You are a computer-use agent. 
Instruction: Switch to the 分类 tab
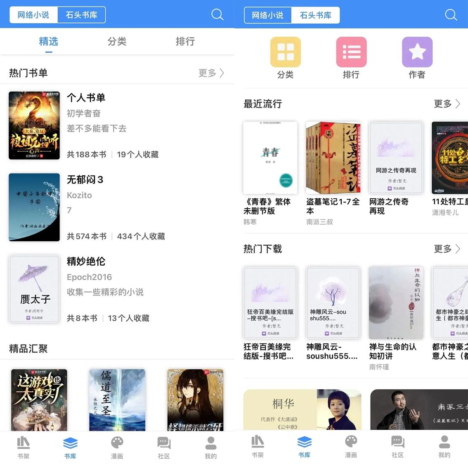(117, 41)
